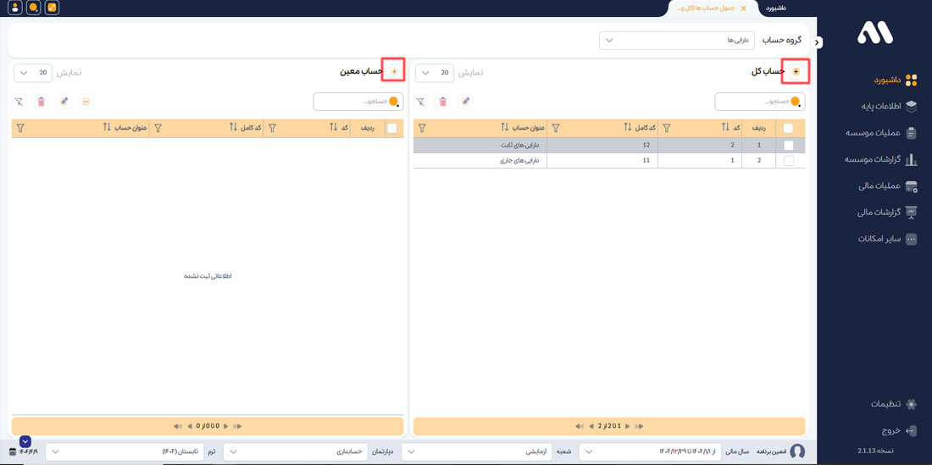Image resolution: width=932 pixels, height=465 pixels.
Task: Toggle select-all checkbox in حساب معین header
Action: point(391,128)
